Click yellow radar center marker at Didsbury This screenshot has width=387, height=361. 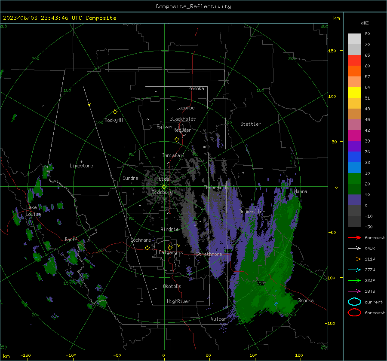[164, 187]
